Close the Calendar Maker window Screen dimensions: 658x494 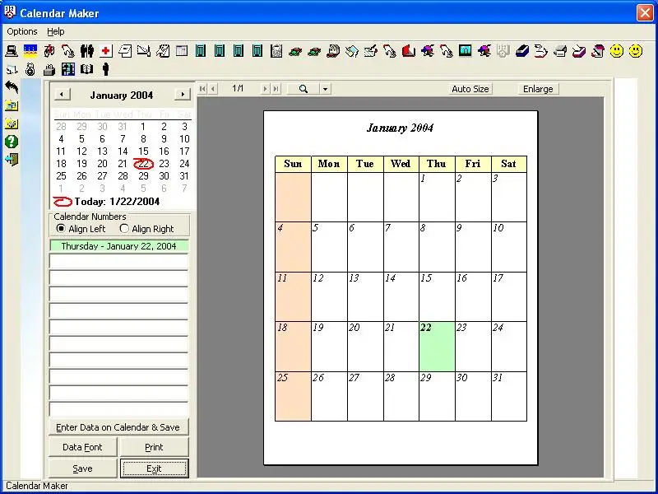(x=645, y=13)
